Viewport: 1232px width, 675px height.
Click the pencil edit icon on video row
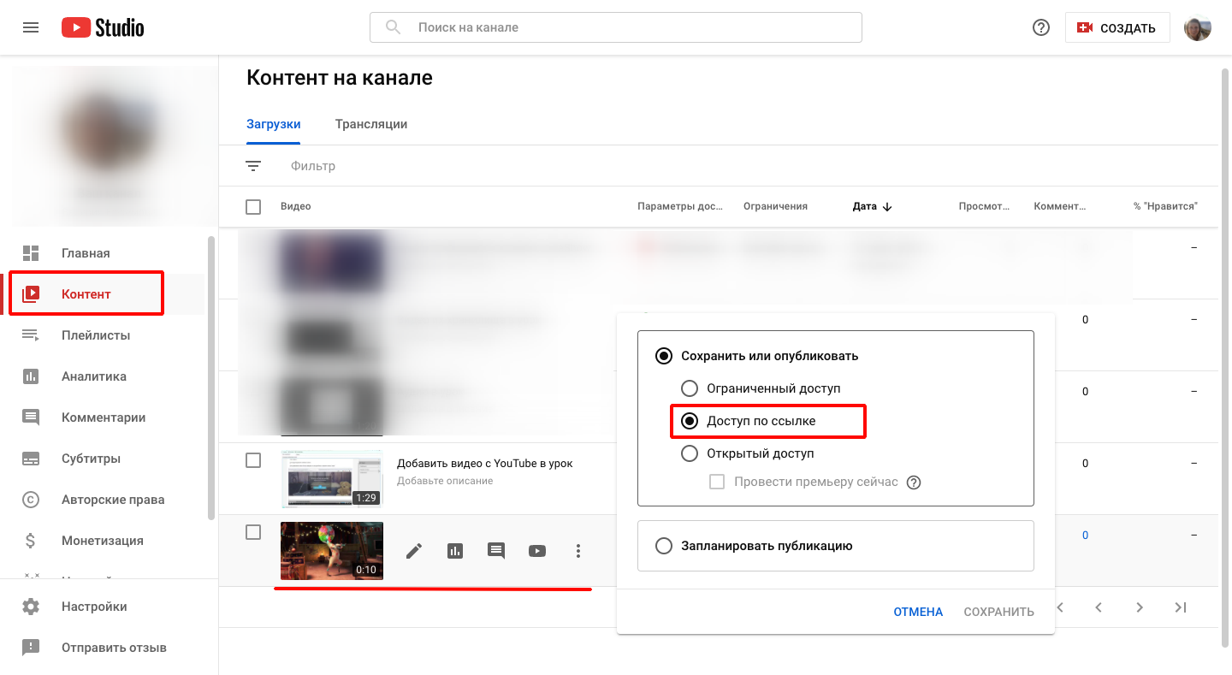(x=414, y=551)
